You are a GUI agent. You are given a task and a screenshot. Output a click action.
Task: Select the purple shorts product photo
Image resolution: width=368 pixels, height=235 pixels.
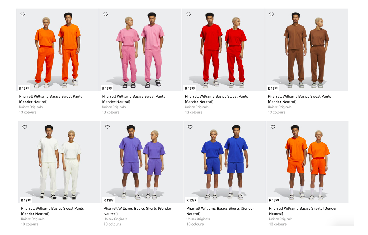point(142,162)
